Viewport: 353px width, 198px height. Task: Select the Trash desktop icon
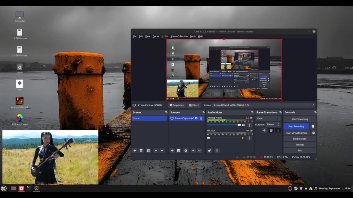(x=20, y=69)
